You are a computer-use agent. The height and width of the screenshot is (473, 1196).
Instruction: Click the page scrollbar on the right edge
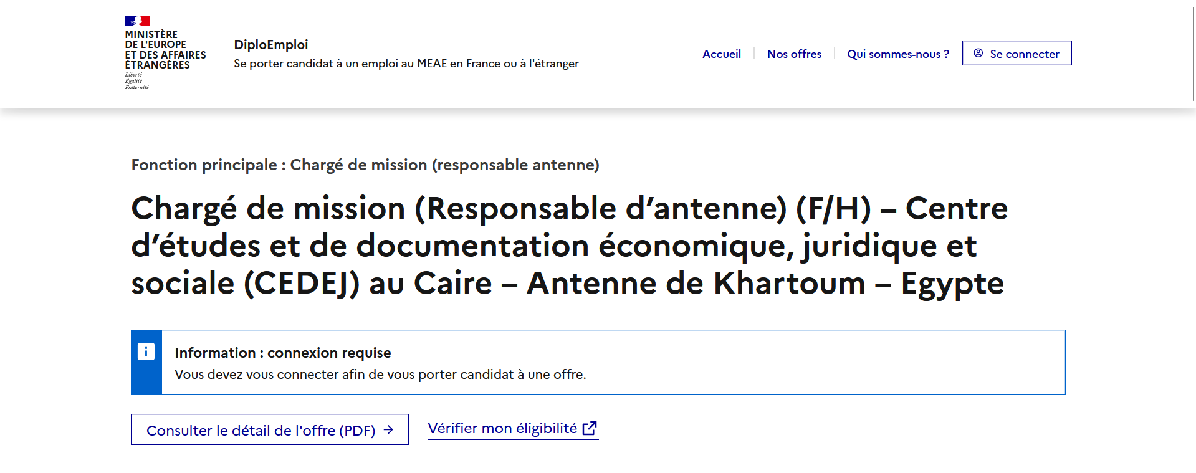pyautogui.click(x=1193, y=50)
